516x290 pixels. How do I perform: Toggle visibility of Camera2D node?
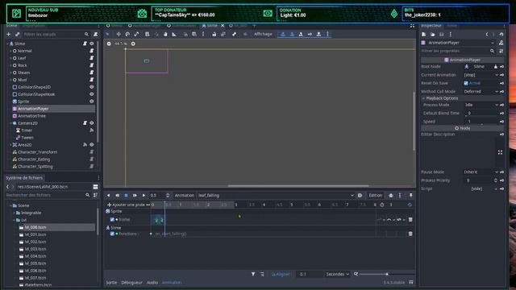[92, 123]
